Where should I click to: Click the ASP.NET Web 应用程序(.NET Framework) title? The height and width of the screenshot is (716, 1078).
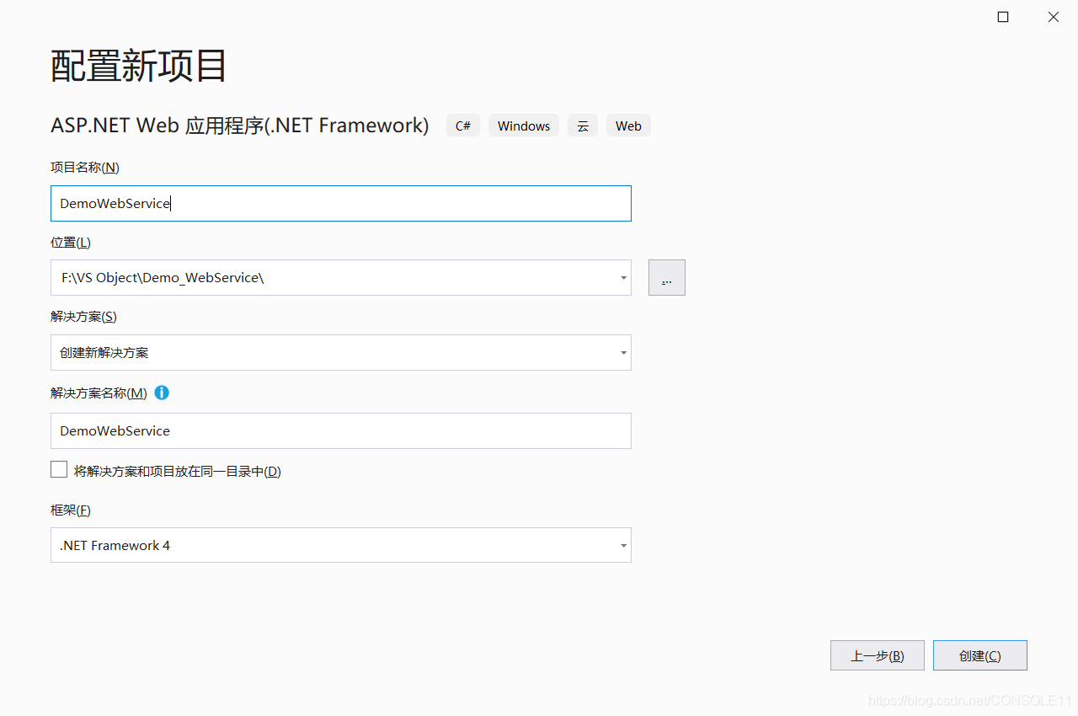(240, 126)
